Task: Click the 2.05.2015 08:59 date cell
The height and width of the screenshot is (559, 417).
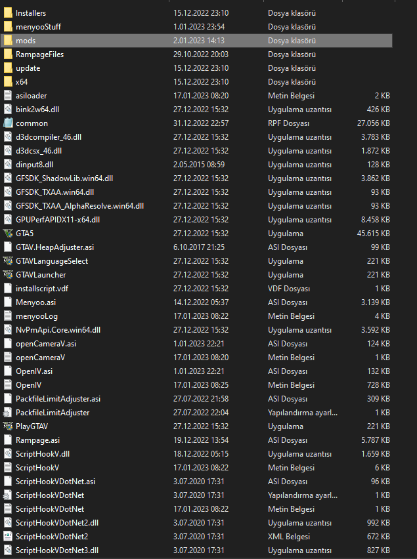Action: pyautogui.click(x=199, y=165)
